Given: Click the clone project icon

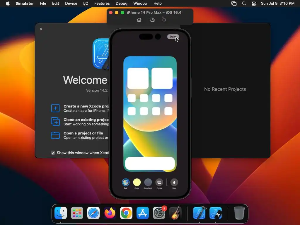Looking at the screenshot, I should 55,122.
